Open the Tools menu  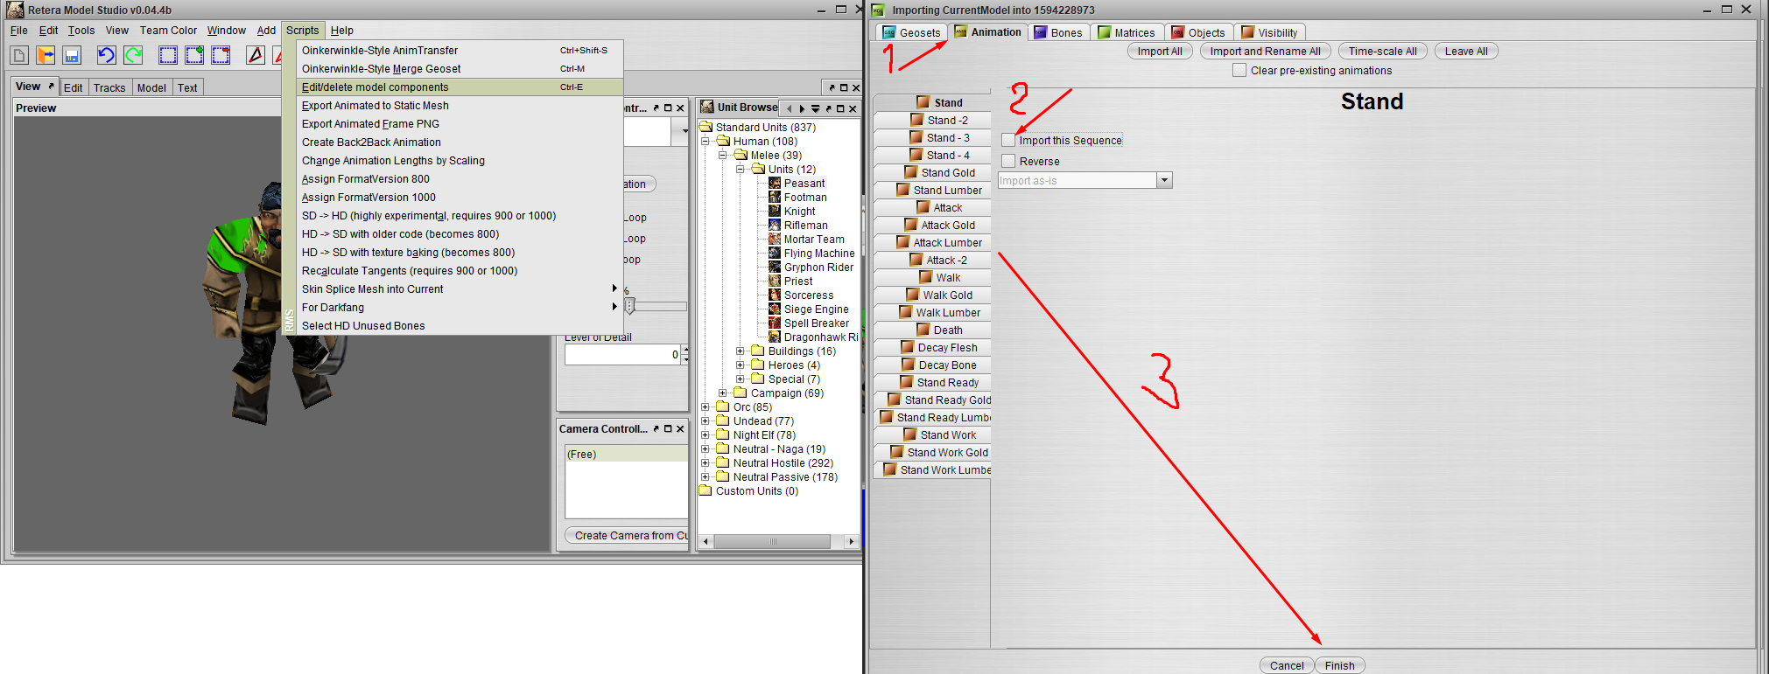(81, 31)
